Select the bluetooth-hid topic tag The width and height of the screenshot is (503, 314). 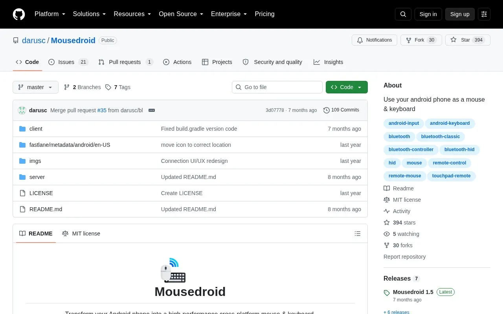point(459,150)
